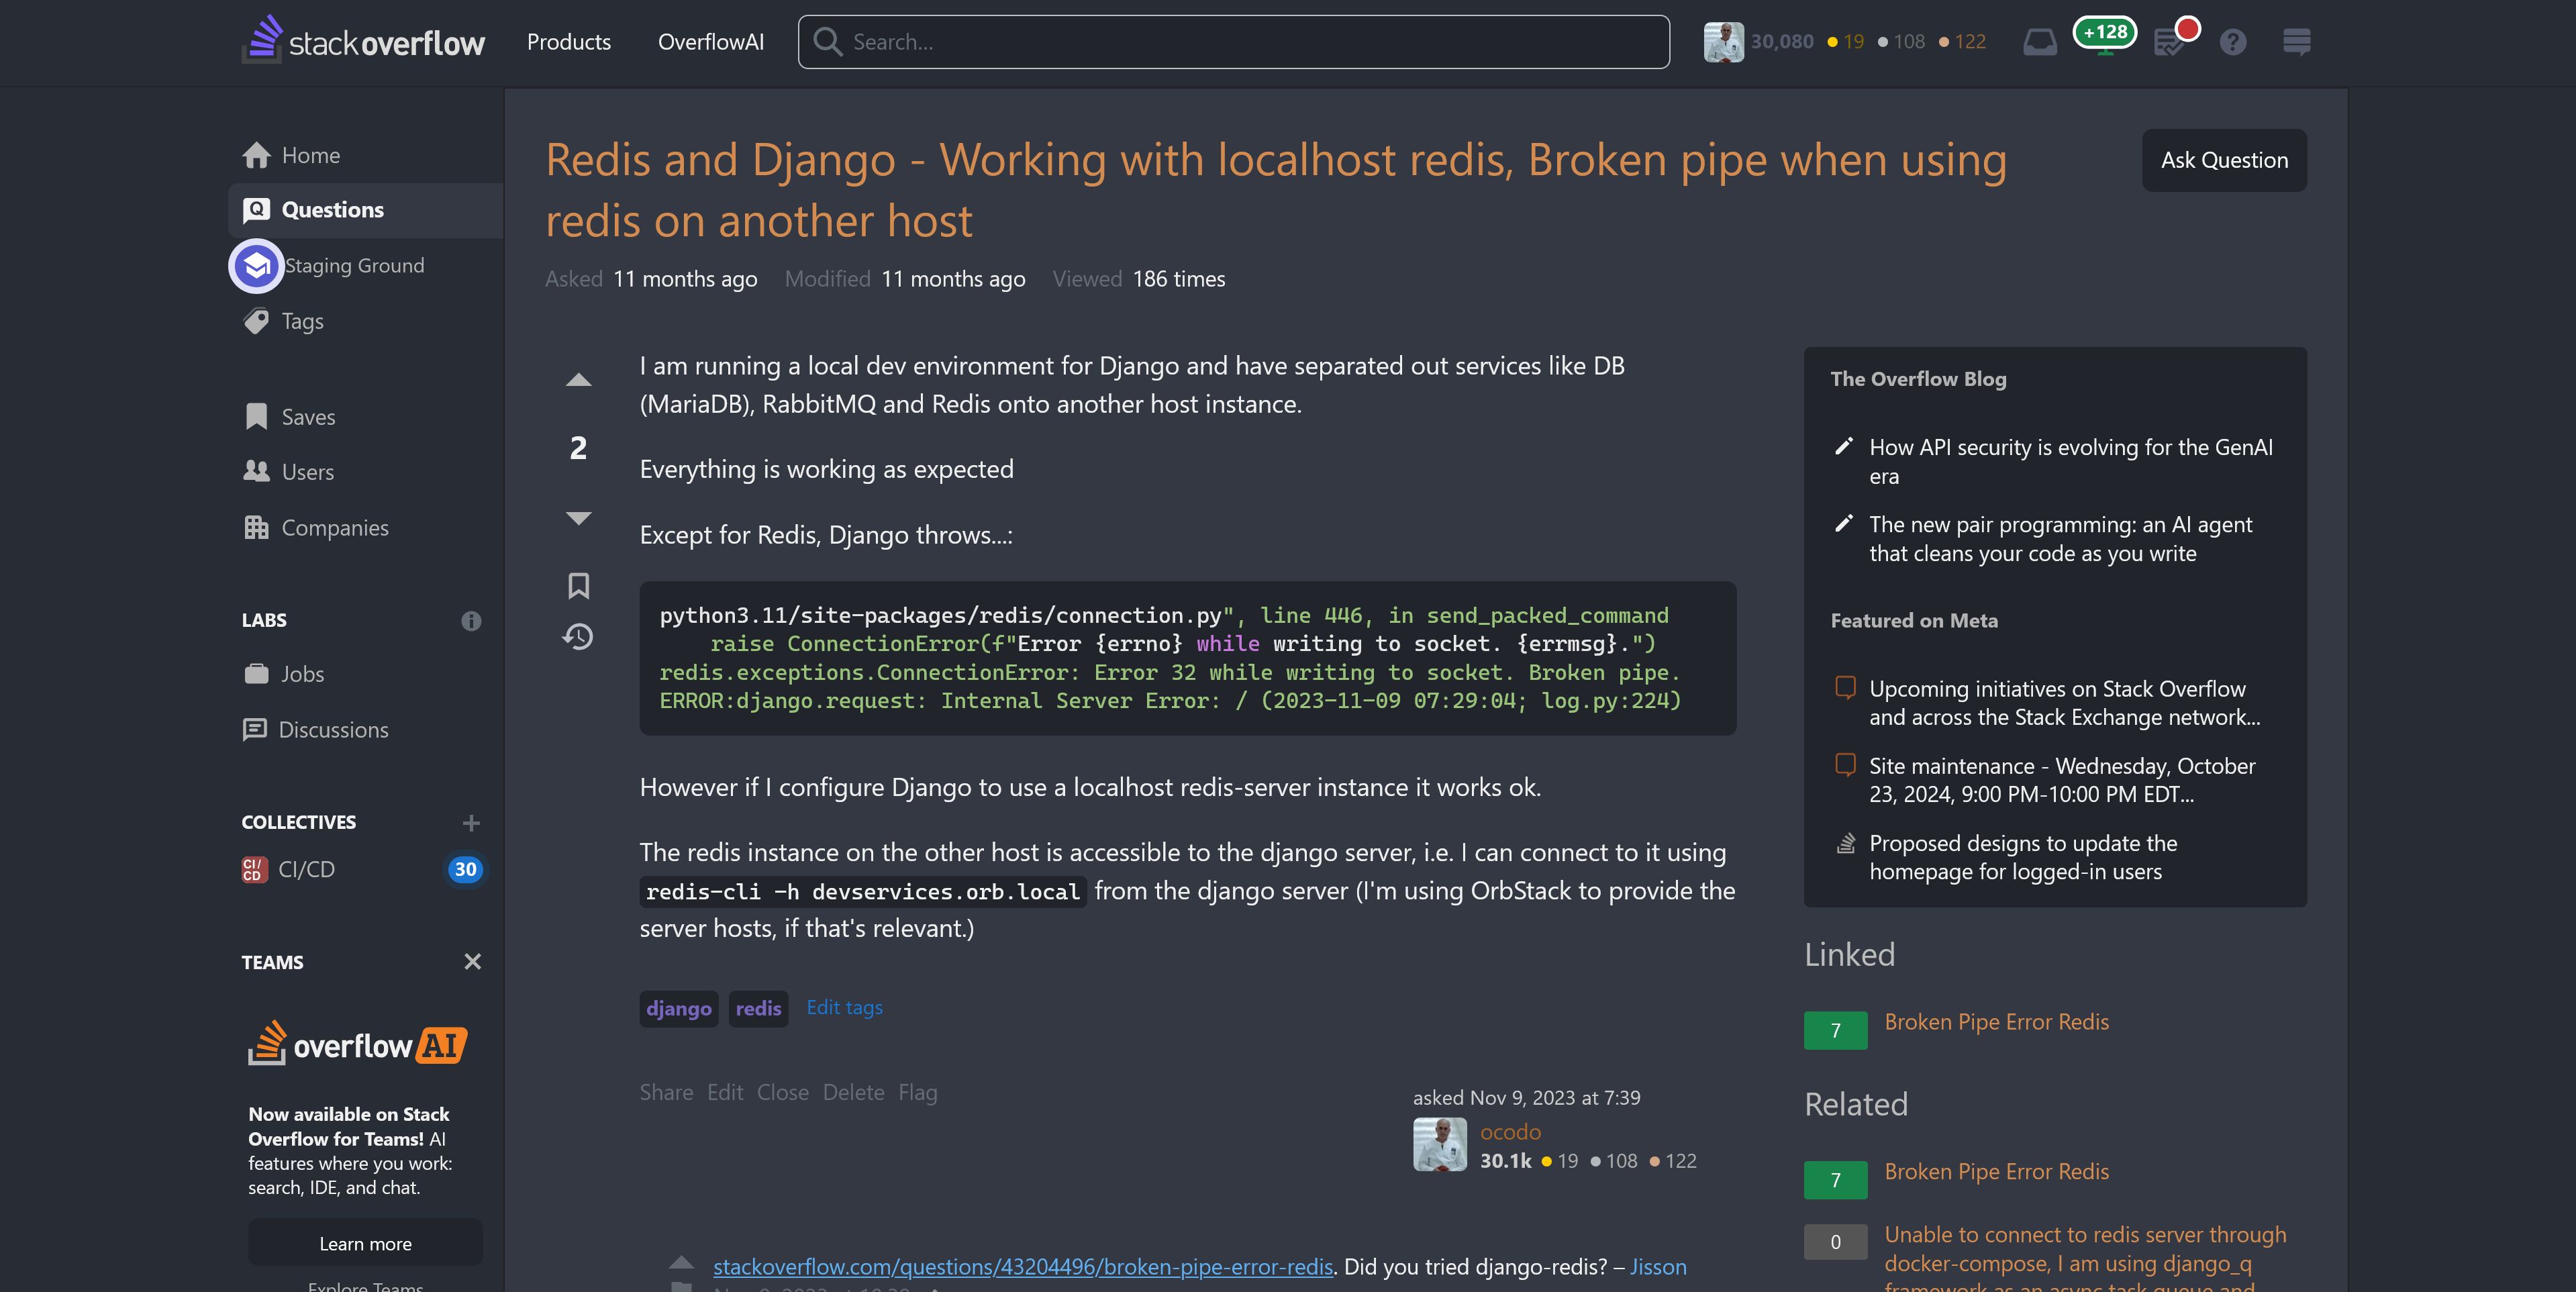
Task: Downvote the question
Action: coord(578,517)
